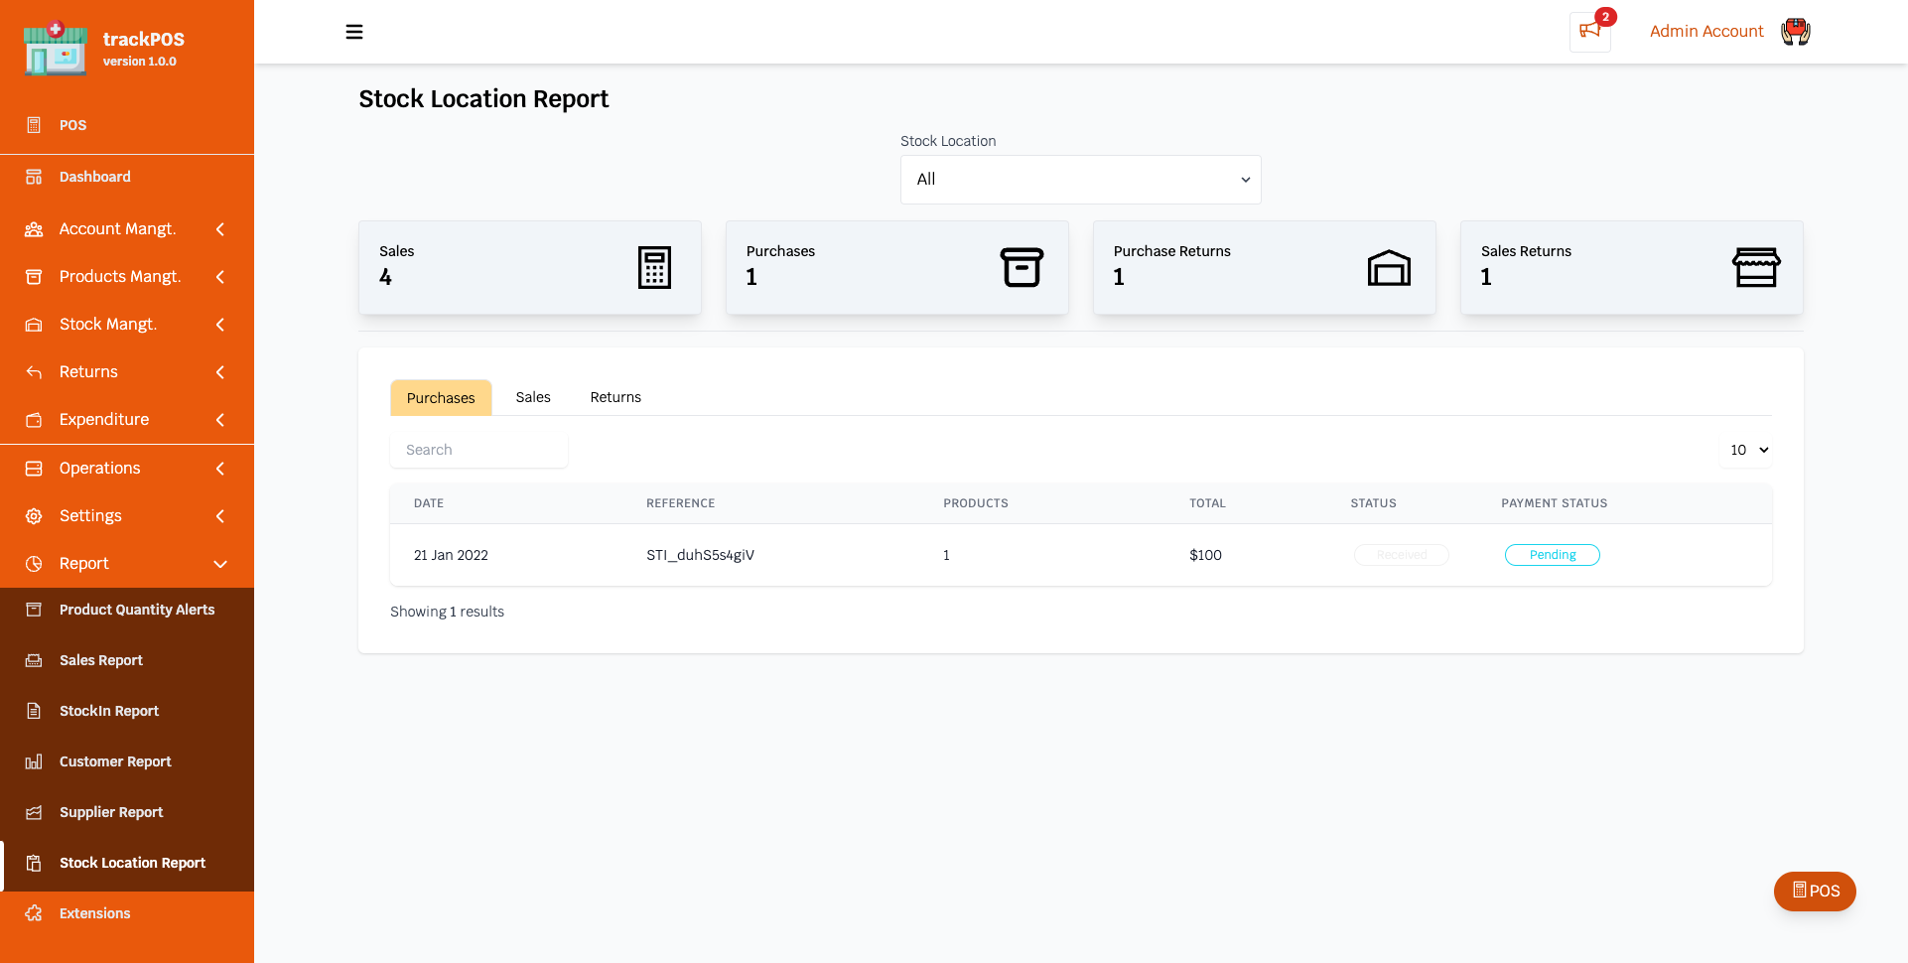Select the Returns icon in the sidebar
1908x963 pixels.
[x=34, y=371]
